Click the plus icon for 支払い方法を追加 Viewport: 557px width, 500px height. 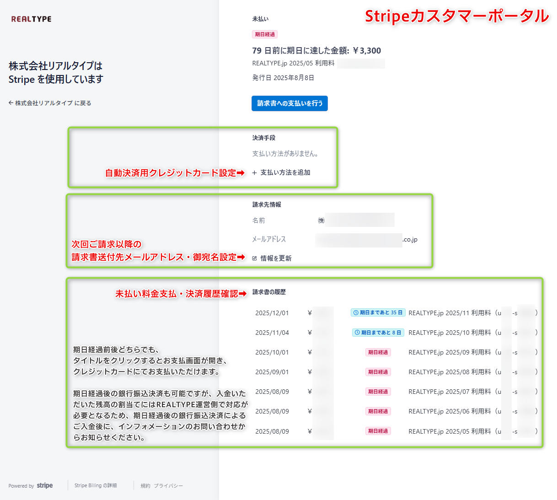pyautogui.click(x=254, y=173)
